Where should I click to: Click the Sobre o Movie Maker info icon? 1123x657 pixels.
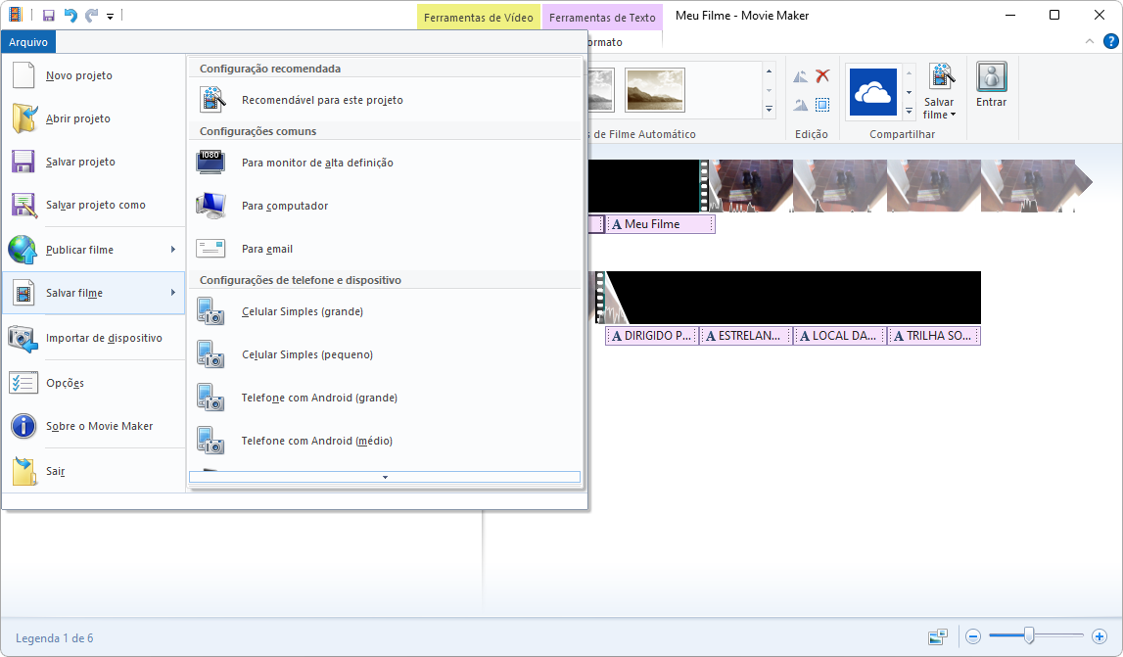pyautogui.click(x=23, y=426)
